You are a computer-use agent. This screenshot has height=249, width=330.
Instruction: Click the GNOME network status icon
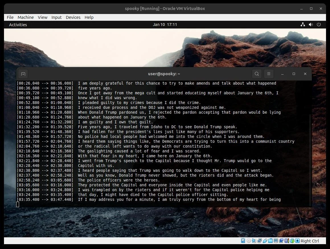click(303, 25)
